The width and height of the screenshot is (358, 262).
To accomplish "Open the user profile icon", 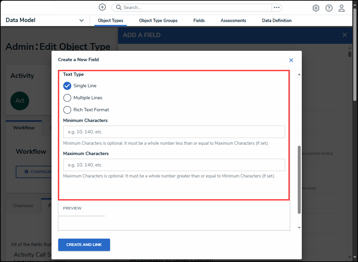I will pyautogui.click(x=341, y=8).
